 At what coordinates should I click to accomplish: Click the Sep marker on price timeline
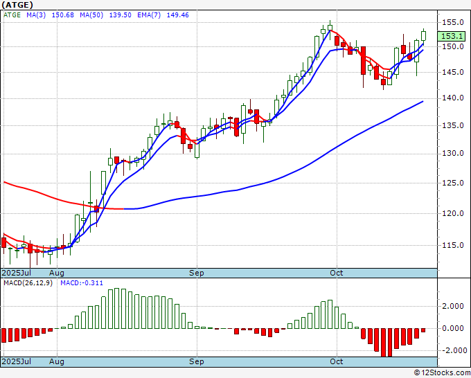click(197, 273)
